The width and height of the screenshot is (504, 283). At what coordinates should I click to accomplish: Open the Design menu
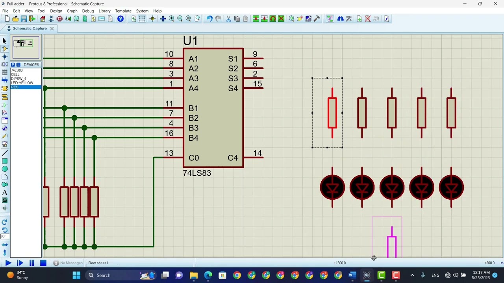click(56, 11)
